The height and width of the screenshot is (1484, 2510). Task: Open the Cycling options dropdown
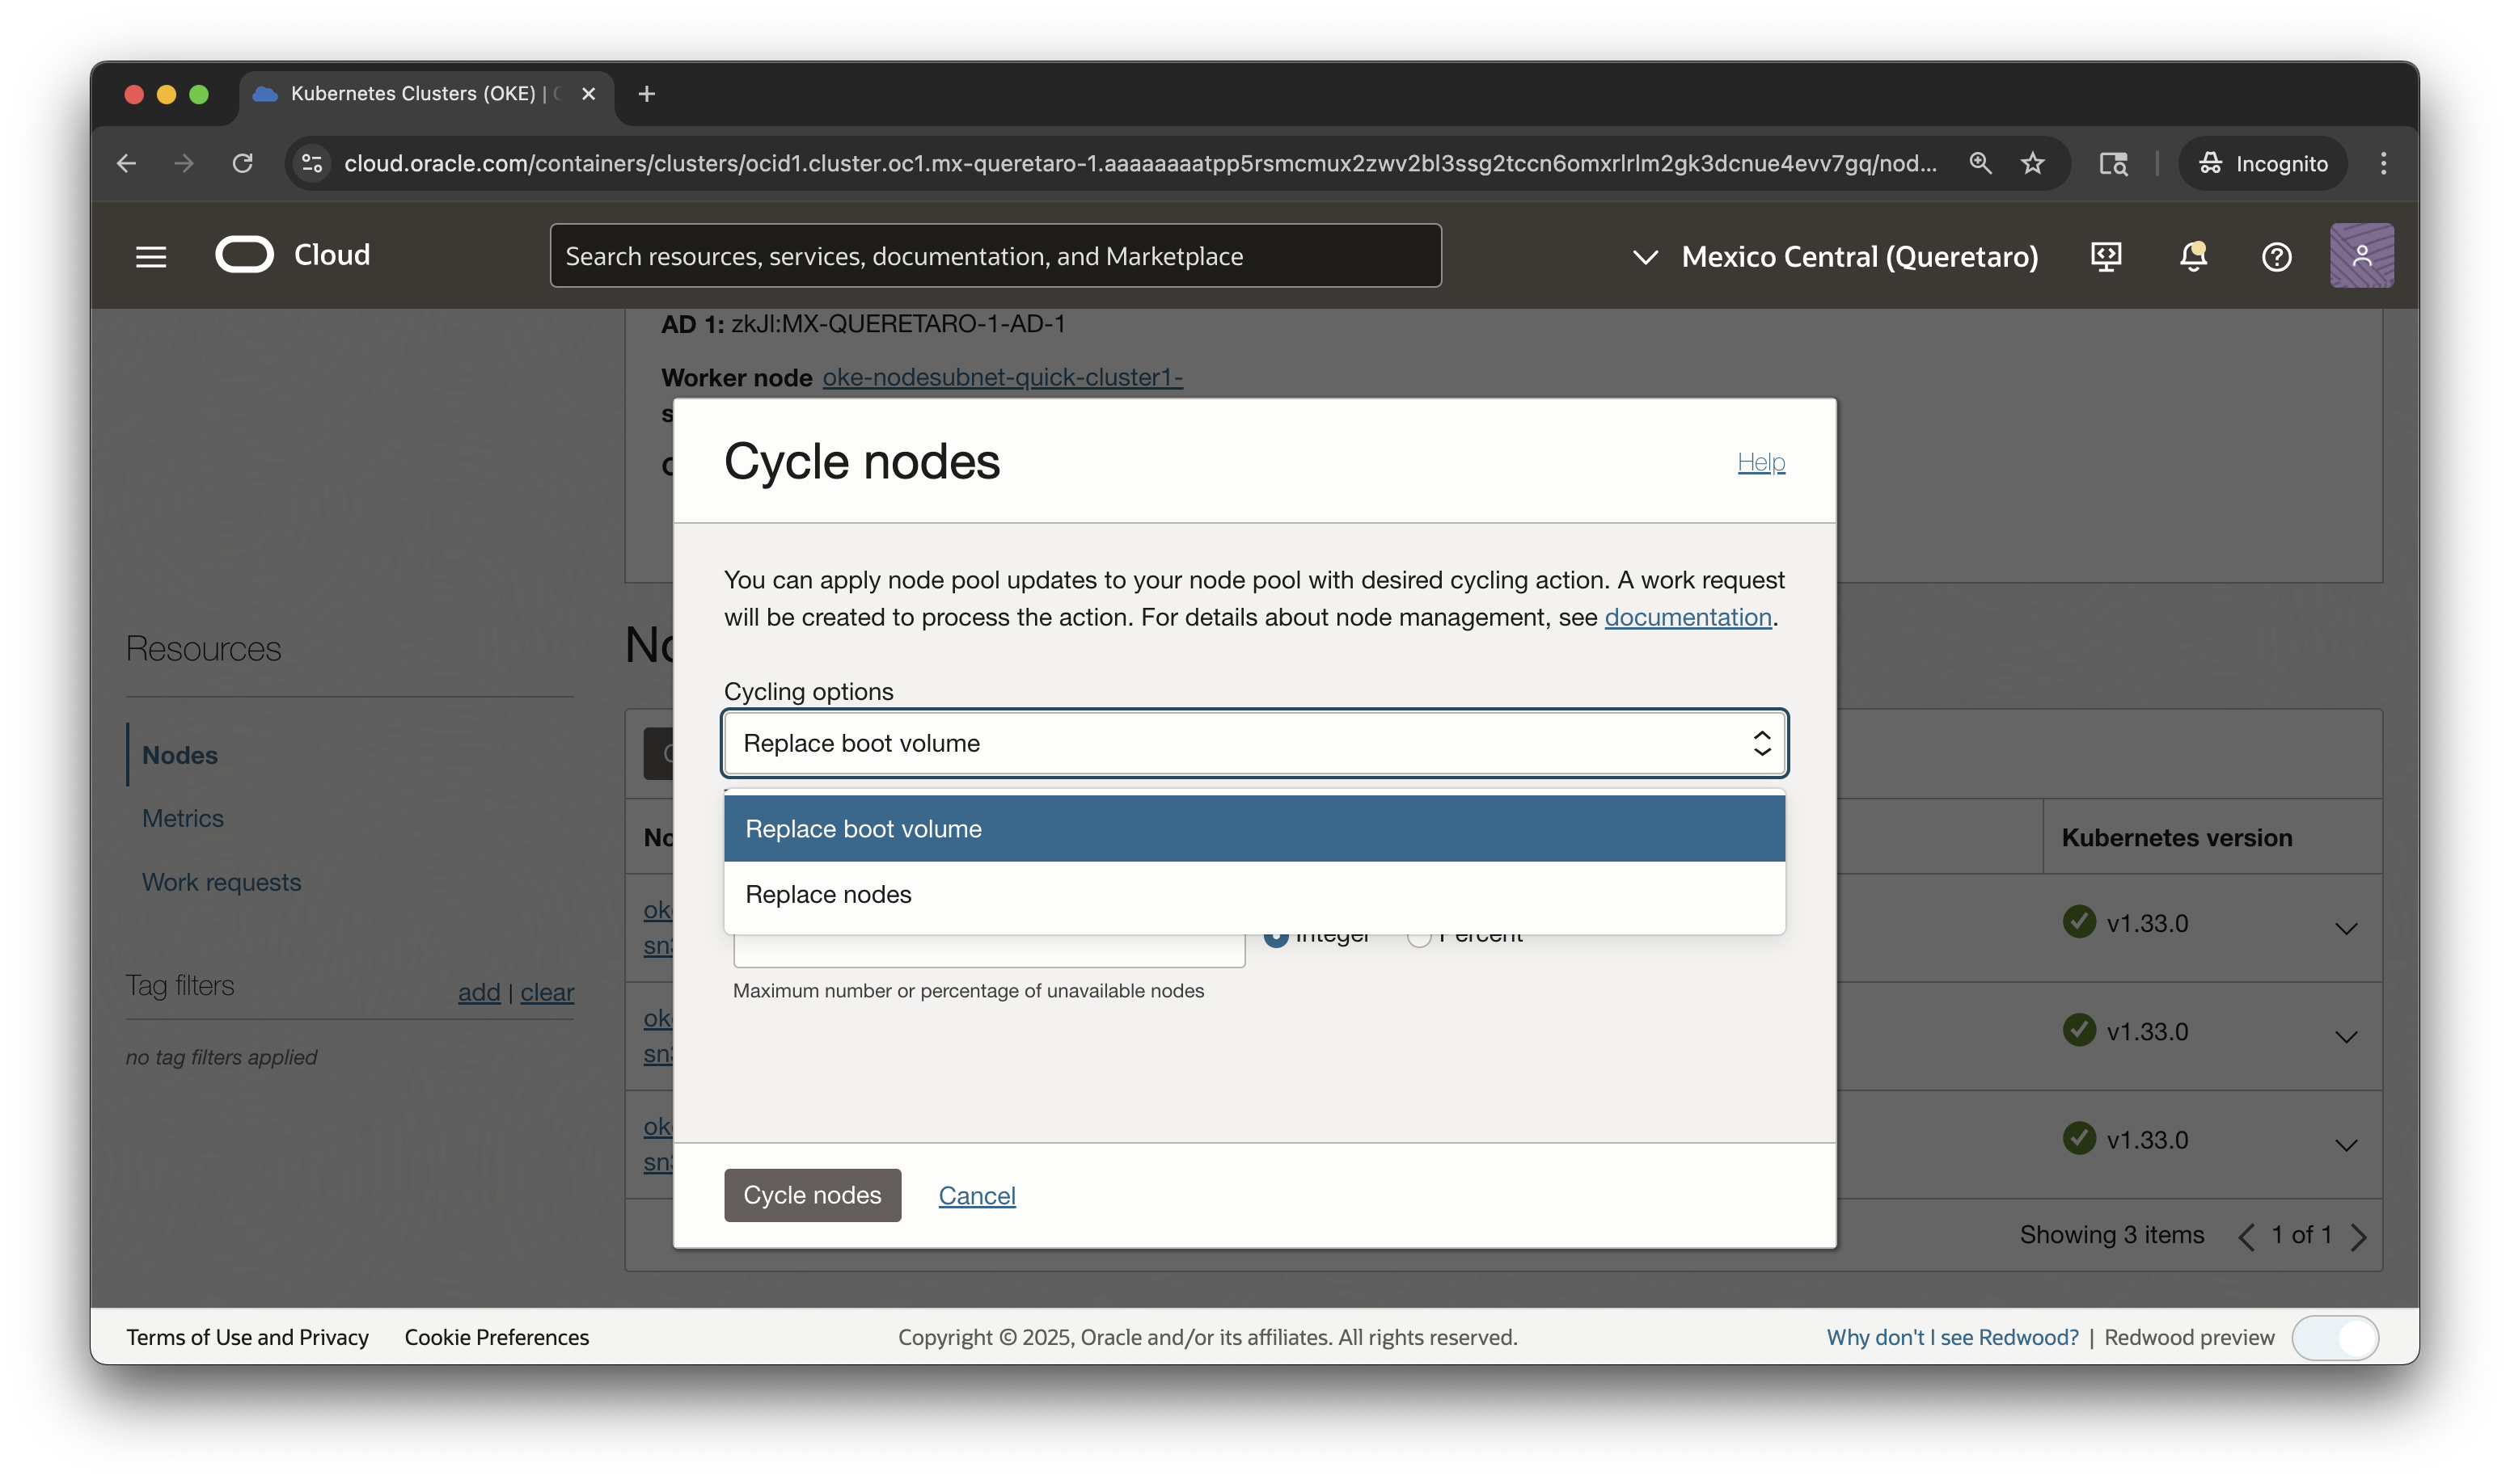[x=1253, y=743]
